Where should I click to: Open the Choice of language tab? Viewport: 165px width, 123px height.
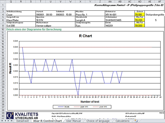(x=98, y=121)
